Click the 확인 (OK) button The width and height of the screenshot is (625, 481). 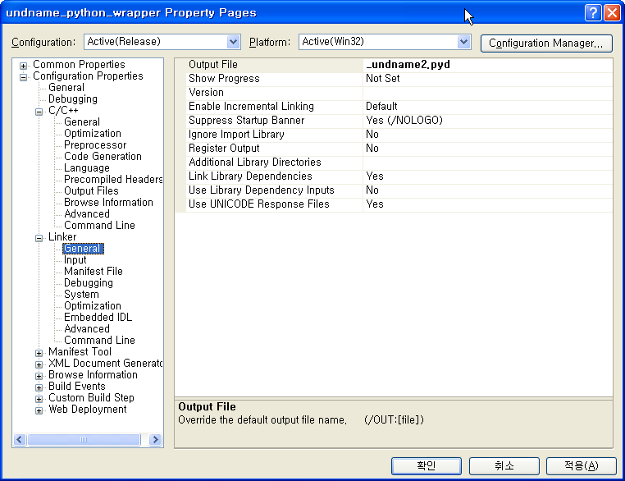[x=427, y=466]
